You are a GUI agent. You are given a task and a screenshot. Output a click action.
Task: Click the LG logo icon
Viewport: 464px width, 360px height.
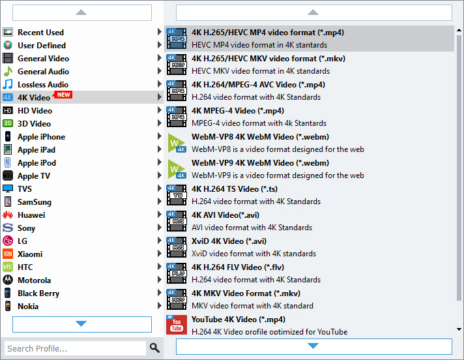click(8, 241)
